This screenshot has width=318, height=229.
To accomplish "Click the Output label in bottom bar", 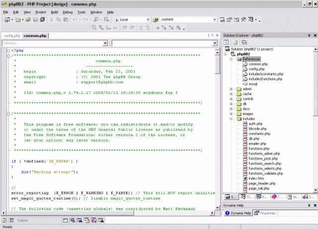I will pyautogui.click(x=22, y=220).
